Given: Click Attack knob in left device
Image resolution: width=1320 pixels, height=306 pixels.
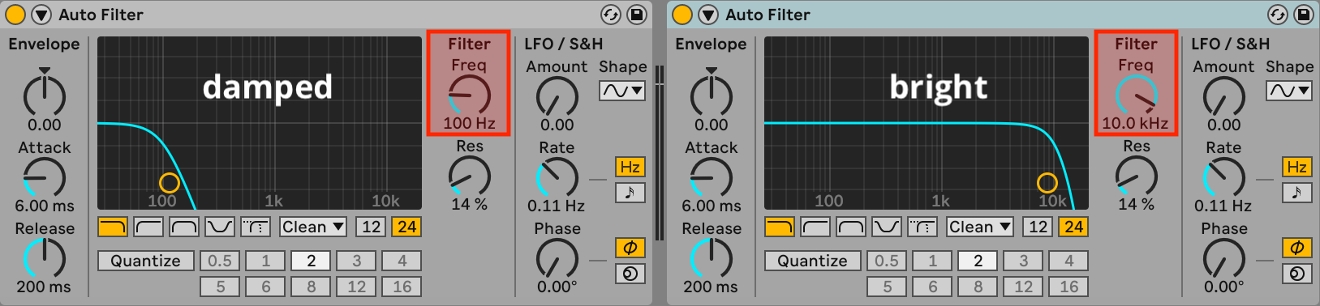Looking at the screenshot, I should click(x=45, y=177).
